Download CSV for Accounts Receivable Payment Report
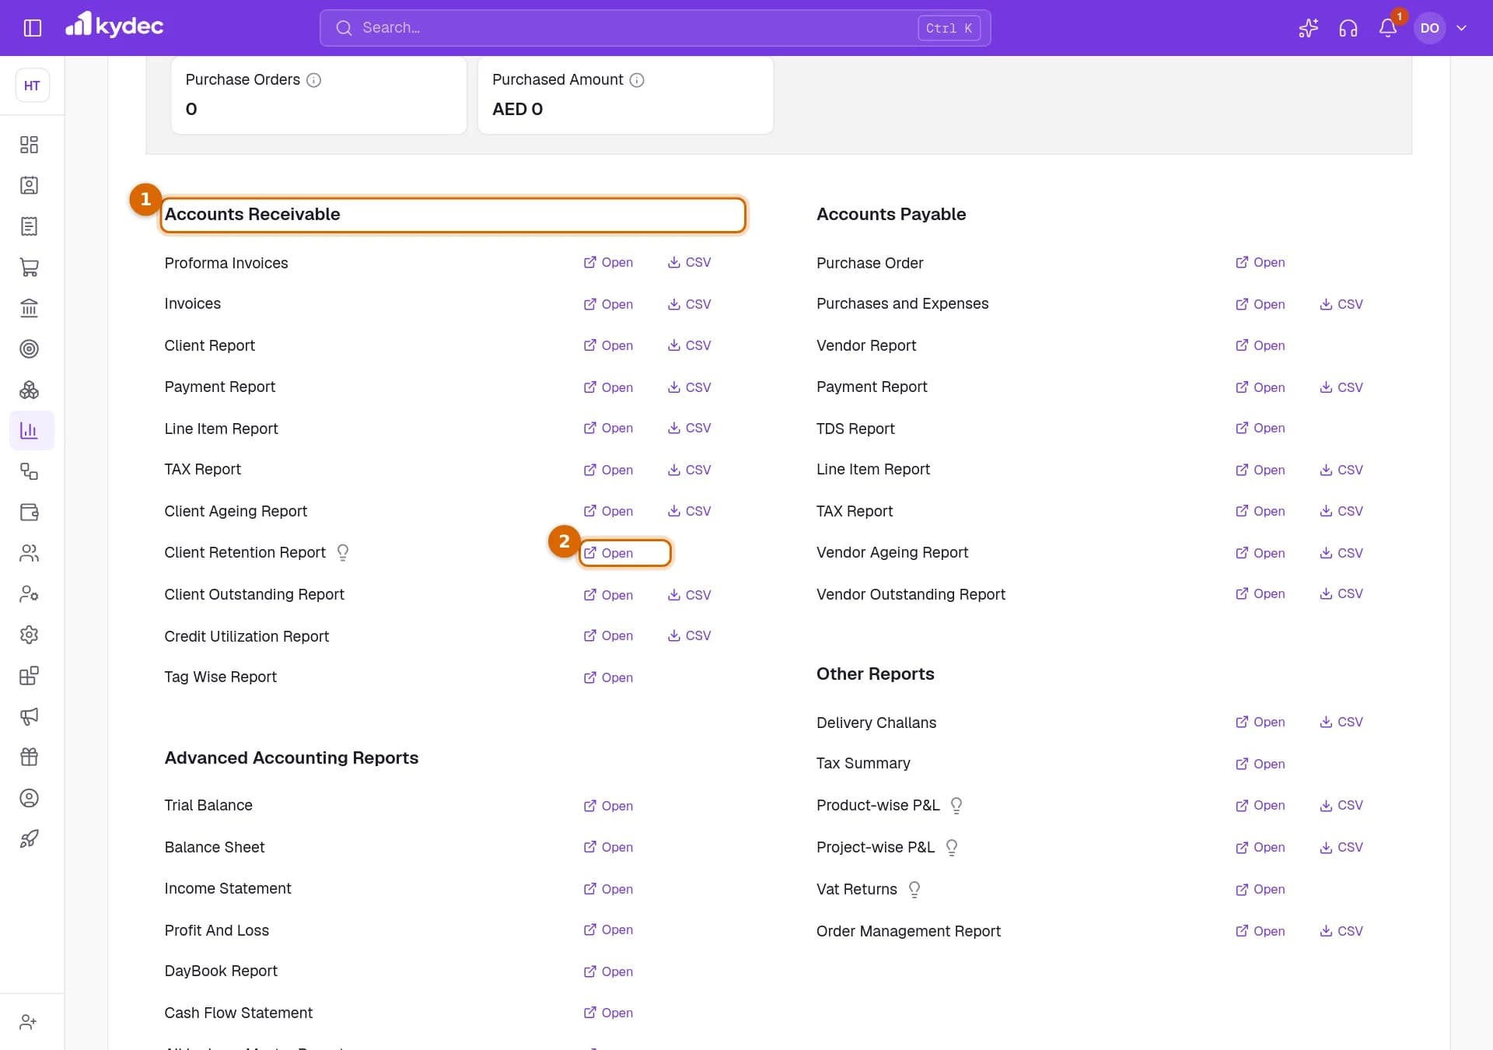Image resolution: width=1493 pixels, height=1050 pixels. 689,387
